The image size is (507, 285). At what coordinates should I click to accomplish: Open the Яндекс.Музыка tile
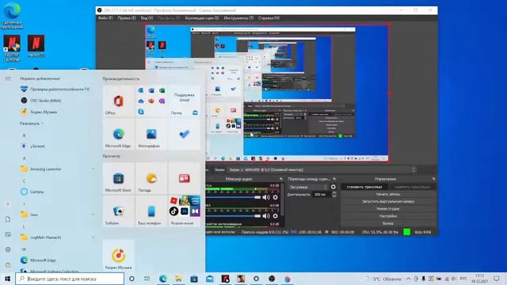[x=118, y=256]
